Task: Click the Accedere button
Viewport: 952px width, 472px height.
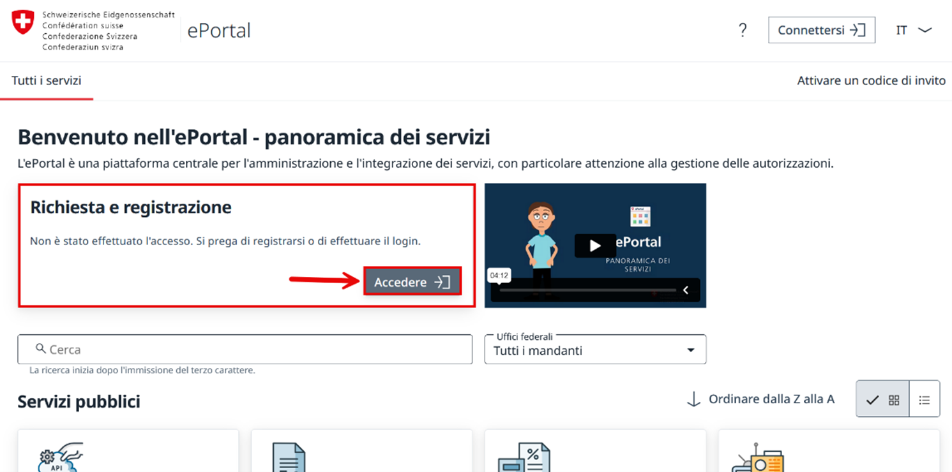Action: (412, 282)
